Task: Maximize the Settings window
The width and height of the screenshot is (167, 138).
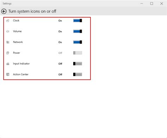Action: (151, 4)
